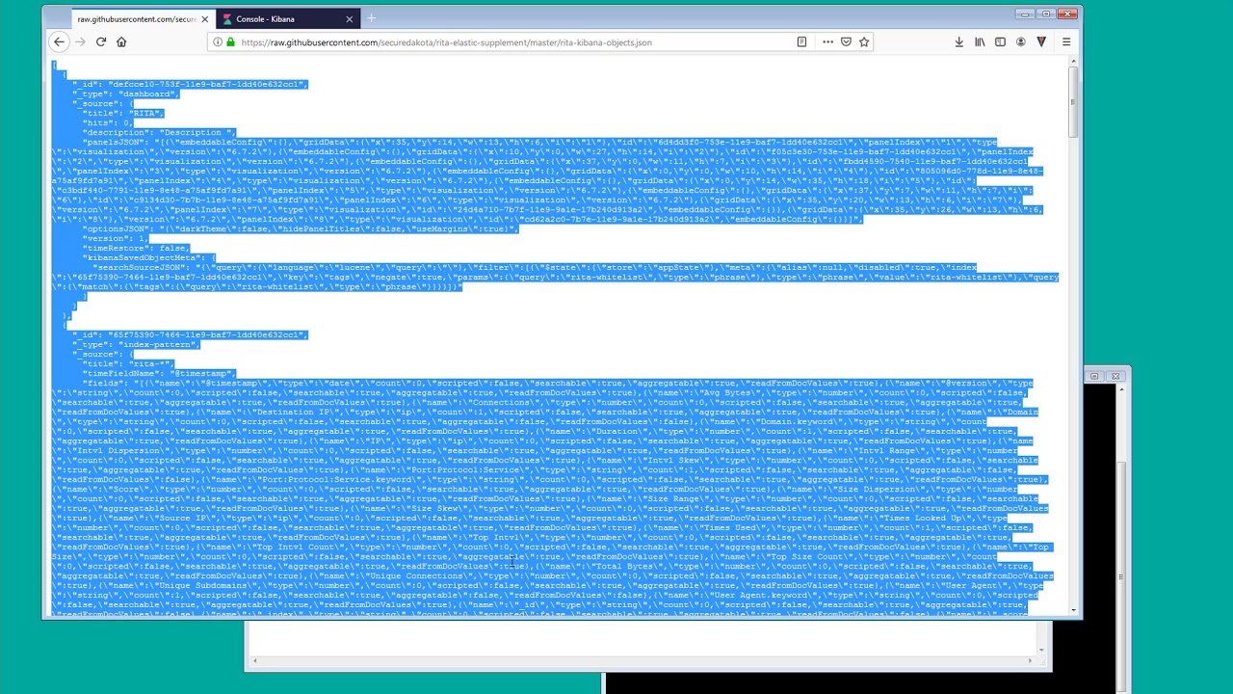Click the "timeFieldName": "@timestamp" line
The image size is (1233, 694).
tap(158, 373)
